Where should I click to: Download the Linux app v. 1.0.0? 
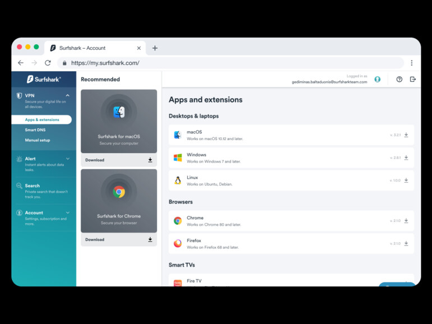(406, 180)
